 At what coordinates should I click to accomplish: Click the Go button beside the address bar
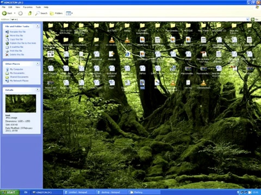255,19
